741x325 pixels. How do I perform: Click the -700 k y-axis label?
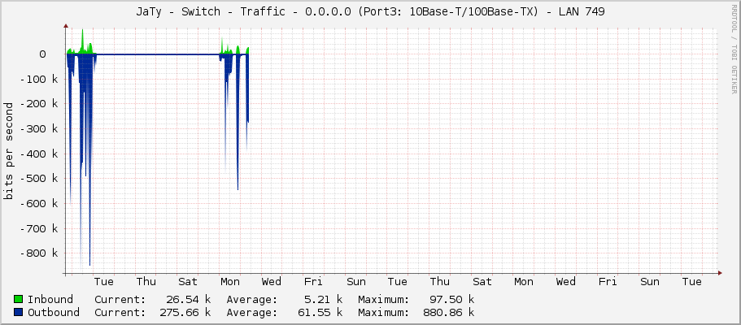tap(40, 228)
